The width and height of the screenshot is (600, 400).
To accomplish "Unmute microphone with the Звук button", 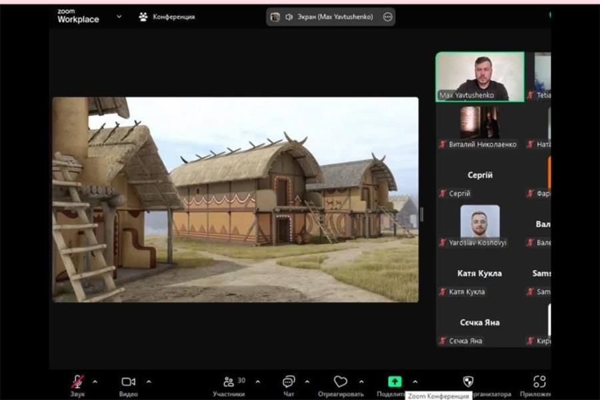I will [77, 385].
